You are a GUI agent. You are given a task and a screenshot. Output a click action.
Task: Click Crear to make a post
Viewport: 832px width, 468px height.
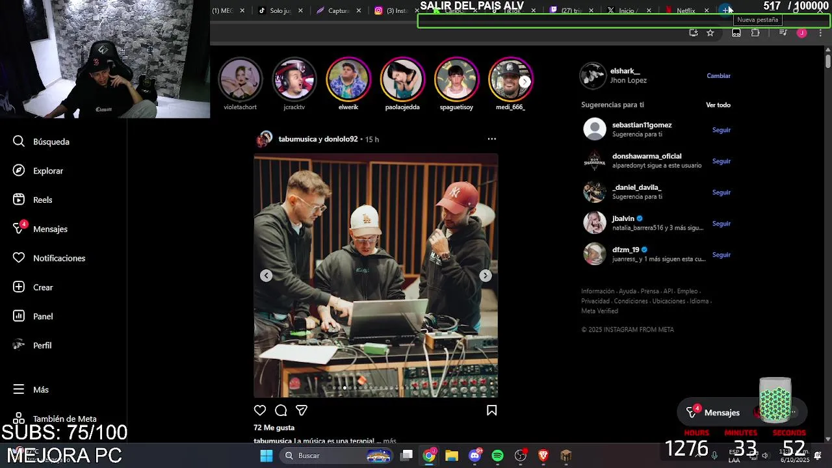click(34, 287)
